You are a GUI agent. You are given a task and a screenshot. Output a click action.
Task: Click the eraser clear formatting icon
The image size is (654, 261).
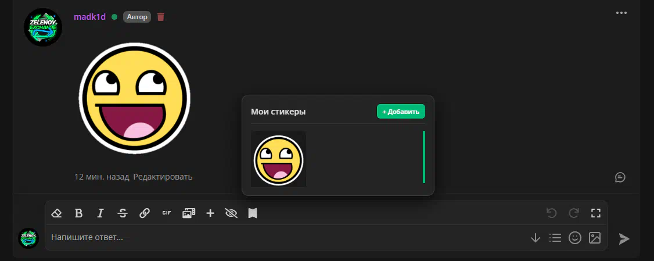[x=56, y=213]
